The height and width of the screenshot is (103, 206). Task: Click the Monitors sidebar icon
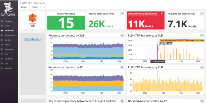2,40
